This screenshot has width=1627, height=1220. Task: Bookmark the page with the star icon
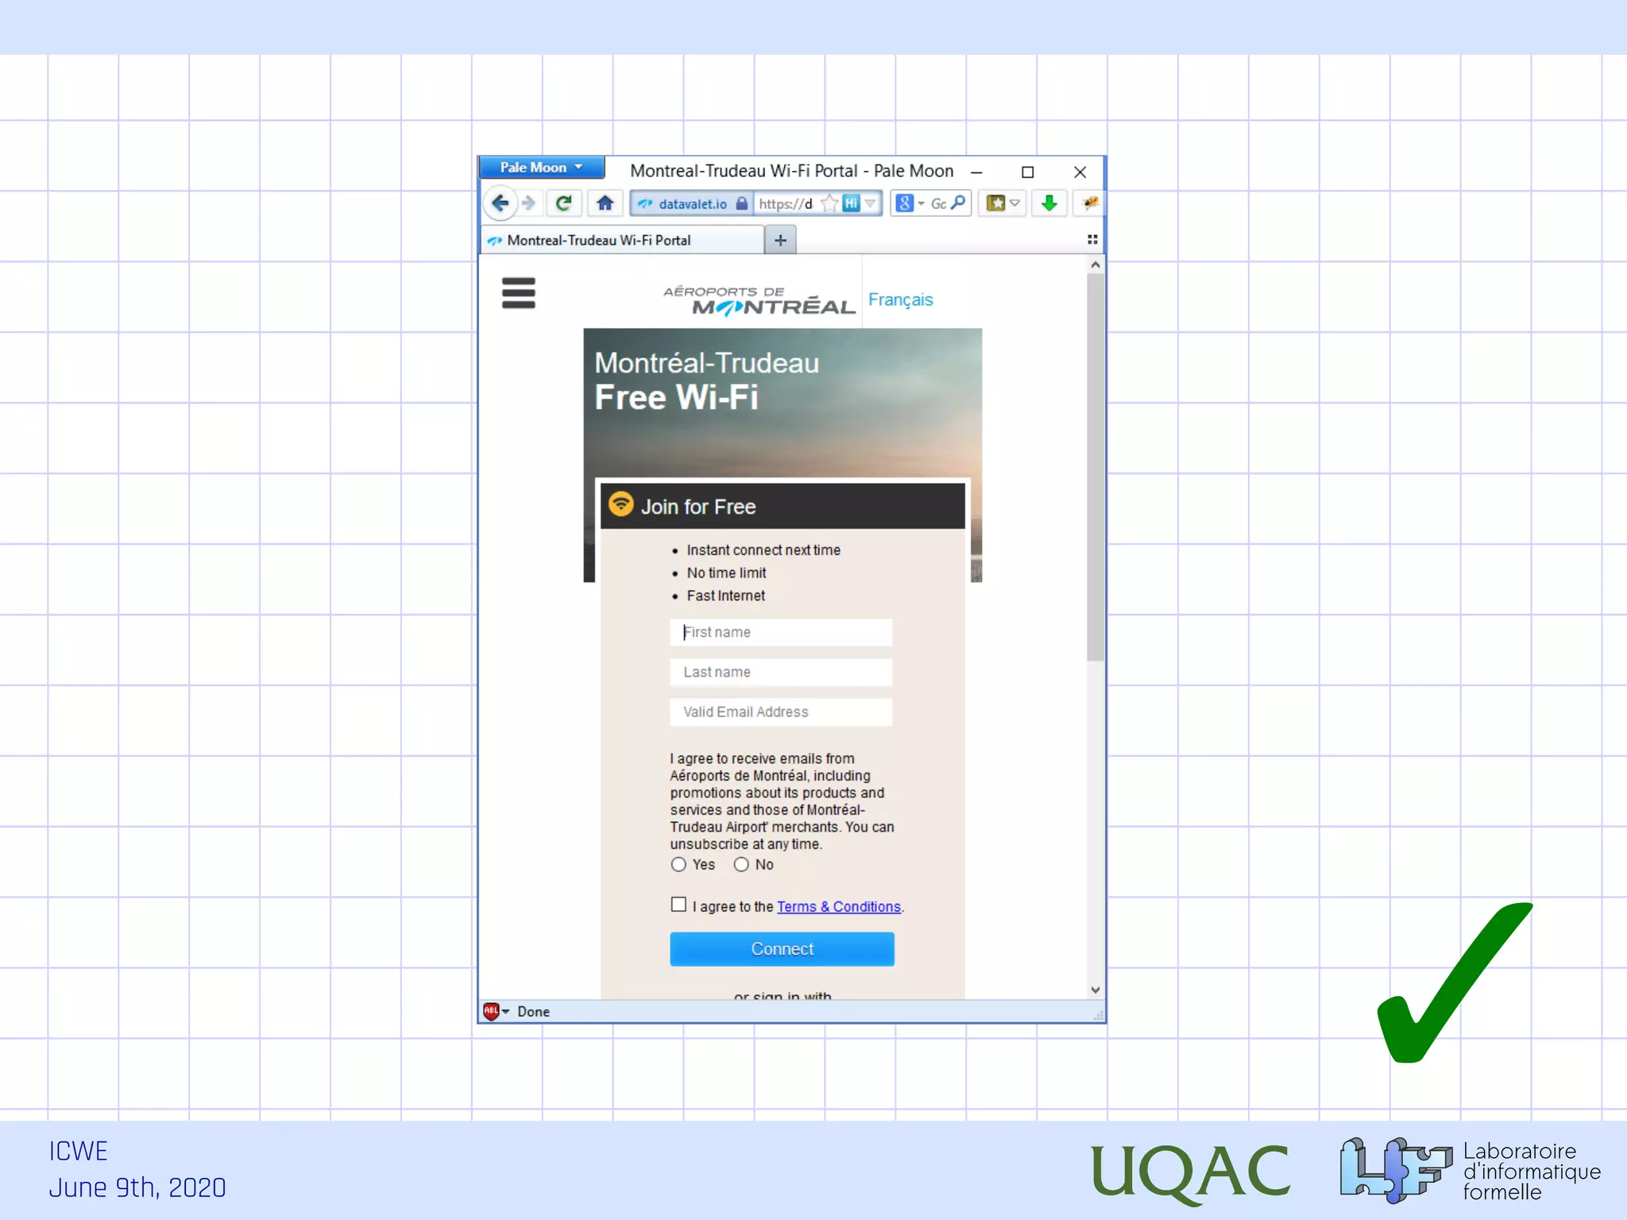click(829, 204)
